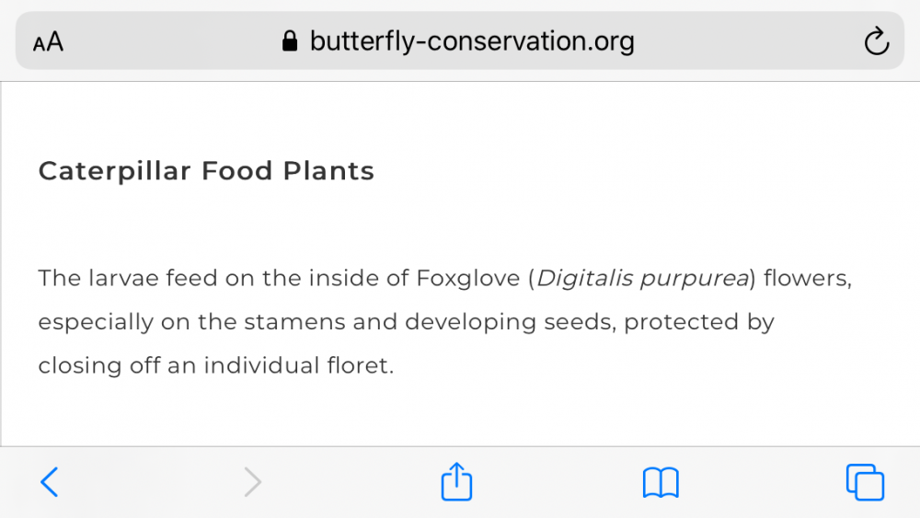Tap the word Foxglove in the paragraph
Screen dimensions: 920x518
pyautogui.click(x=468, y=278)
